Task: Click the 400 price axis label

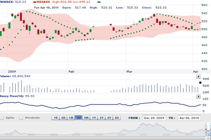Action: (204, 69)
